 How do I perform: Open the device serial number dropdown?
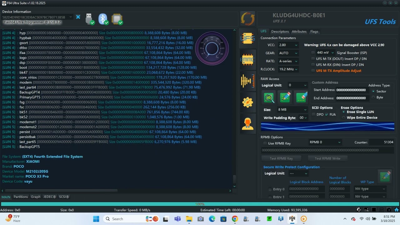(37, 17)
